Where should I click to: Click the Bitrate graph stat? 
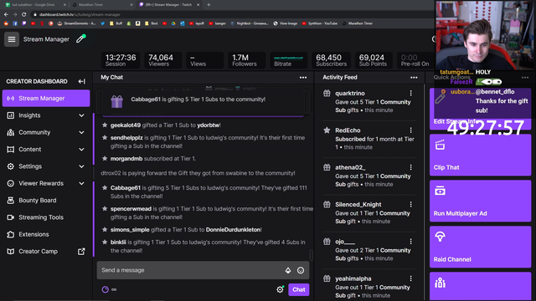[288, 60]
